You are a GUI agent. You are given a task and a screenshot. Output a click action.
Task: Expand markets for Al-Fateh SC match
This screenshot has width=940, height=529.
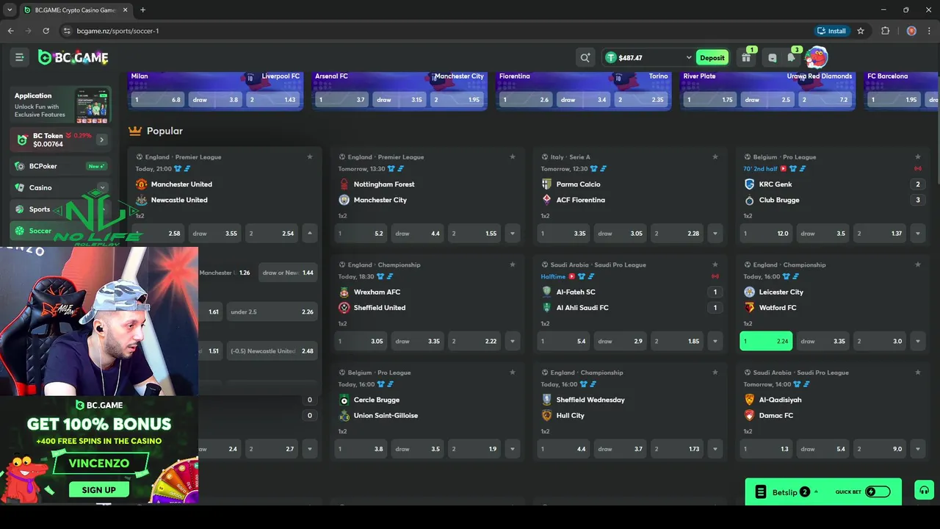click(x=715, y=342)
